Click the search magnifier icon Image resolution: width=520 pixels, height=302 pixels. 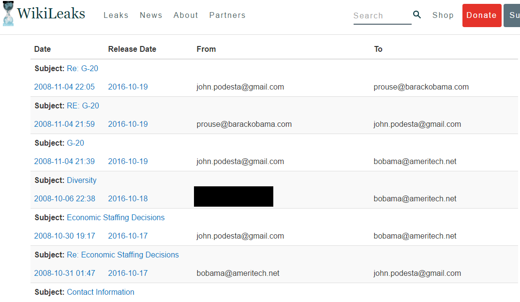pos(417,15)
